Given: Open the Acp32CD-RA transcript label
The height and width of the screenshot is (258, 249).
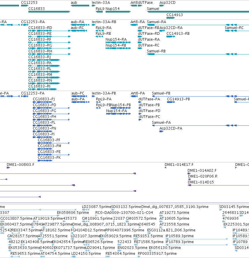Looking at the screenshot, I should click(171, 27).
